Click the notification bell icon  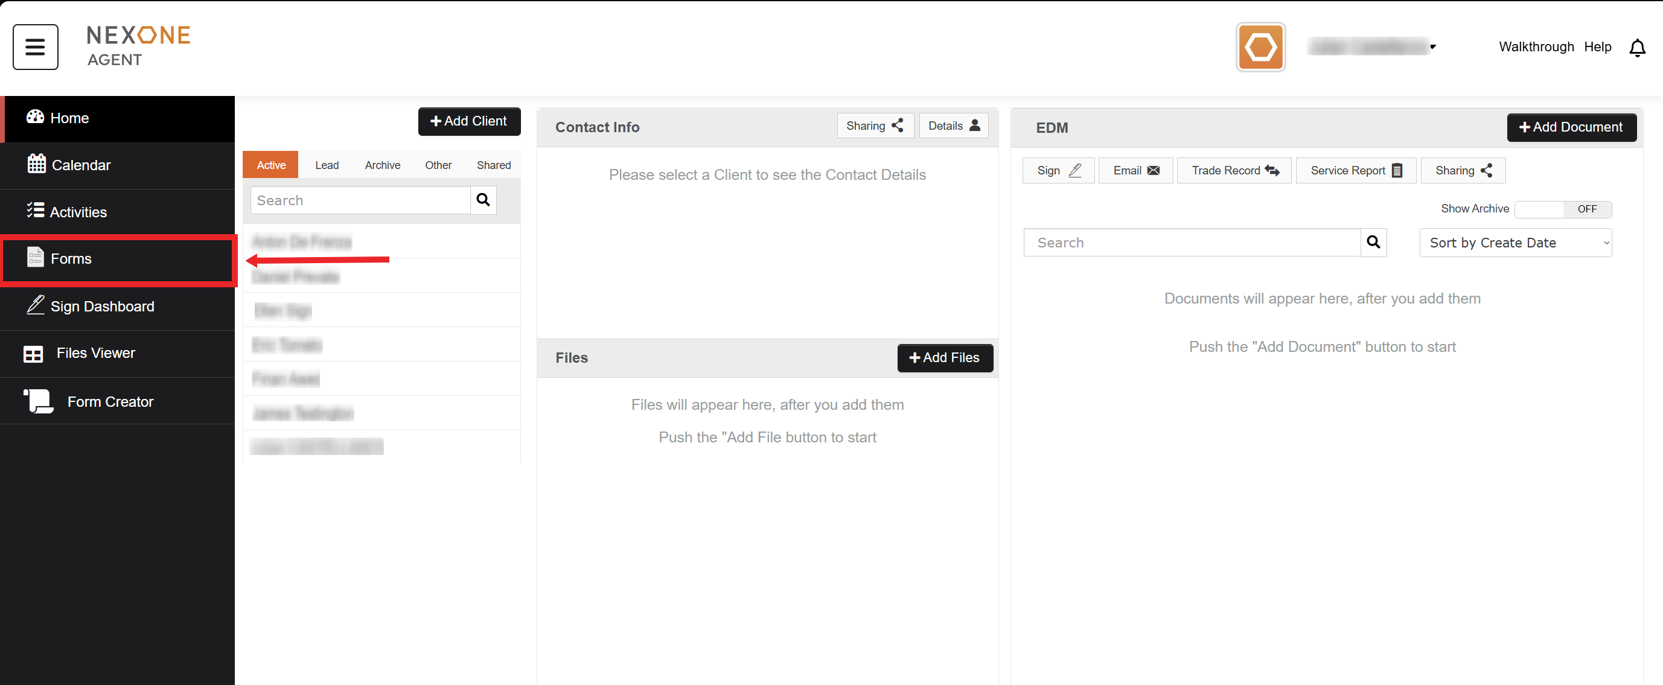coord(1636,47)
